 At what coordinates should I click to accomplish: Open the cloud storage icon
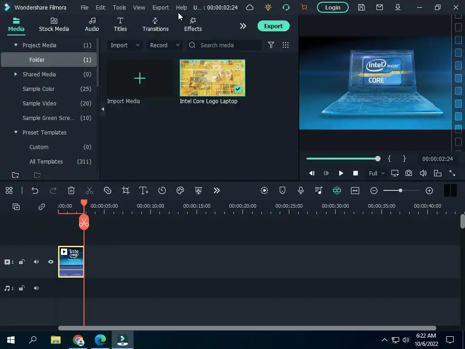click(x=250, y=7)
